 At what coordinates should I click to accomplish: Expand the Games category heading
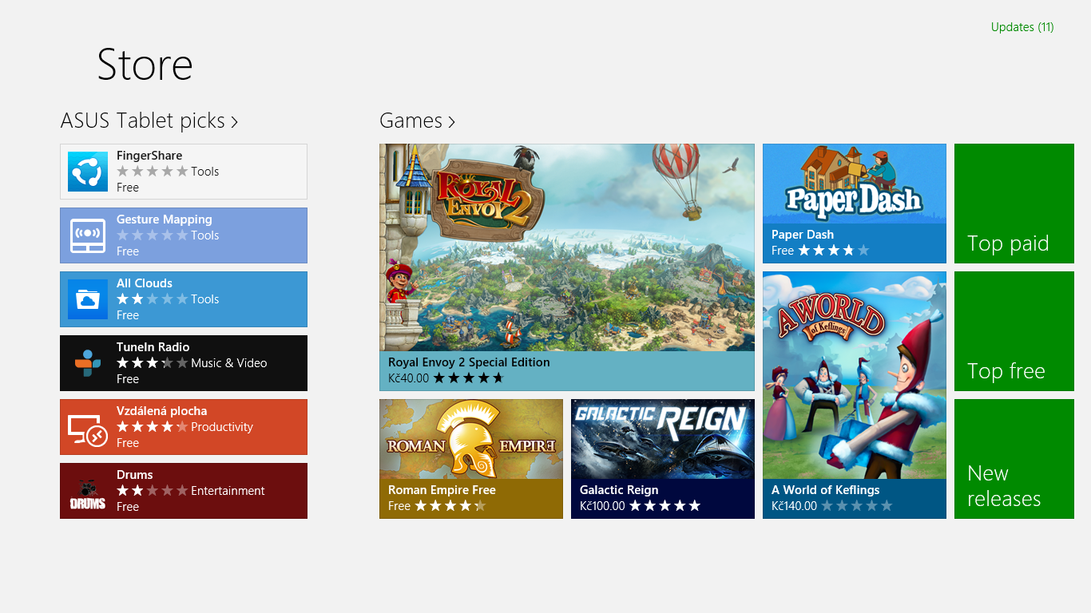point(417,121)
